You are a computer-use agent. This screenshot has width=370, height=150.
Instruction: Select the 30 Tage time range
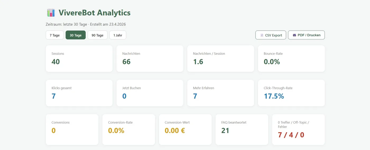click(x=76, y=35)
